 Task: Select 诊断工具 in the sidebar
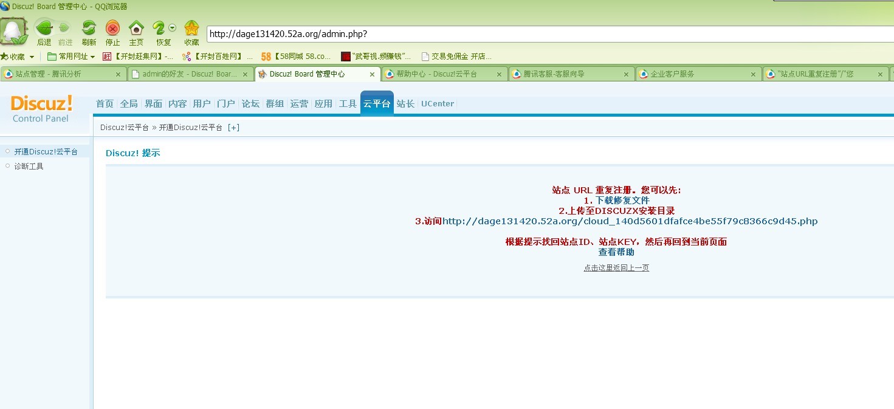(x=29, y=167)
